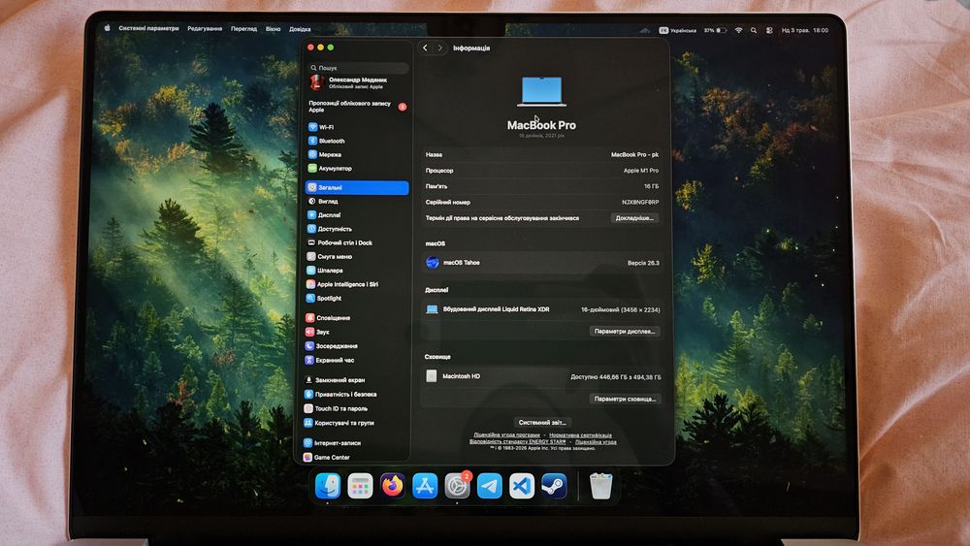Click the Пошук search field
Screen dimensions: 970x546
pyautogui.click(x=358, y=67)
